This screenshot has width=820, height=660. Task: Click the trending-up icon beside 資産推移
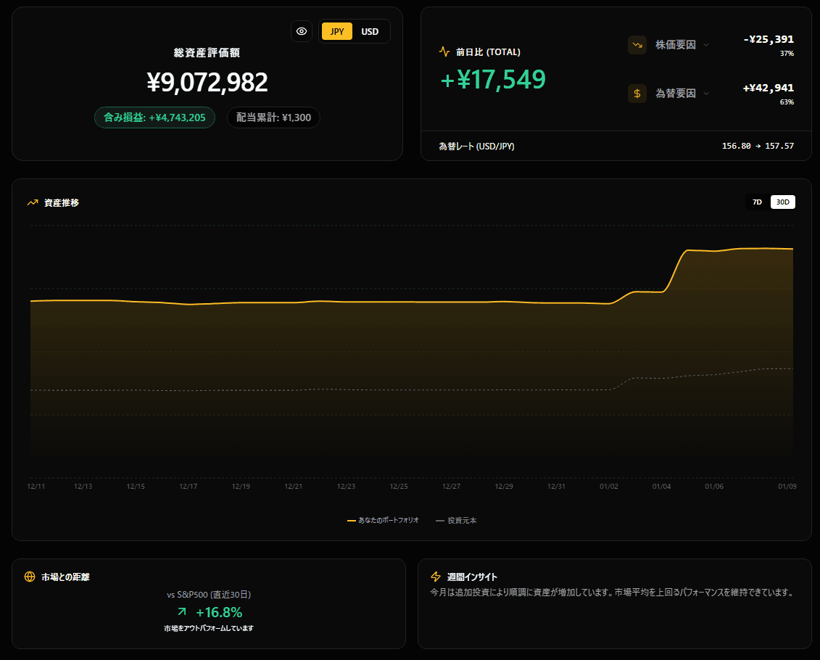[33, 203]
